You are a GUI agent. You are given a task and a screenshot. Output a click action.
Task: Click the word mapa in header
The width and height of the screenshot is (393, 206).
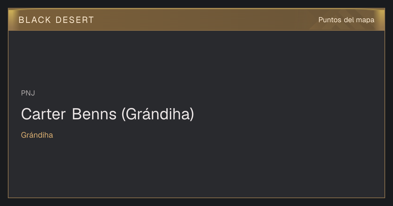(365, 20)
